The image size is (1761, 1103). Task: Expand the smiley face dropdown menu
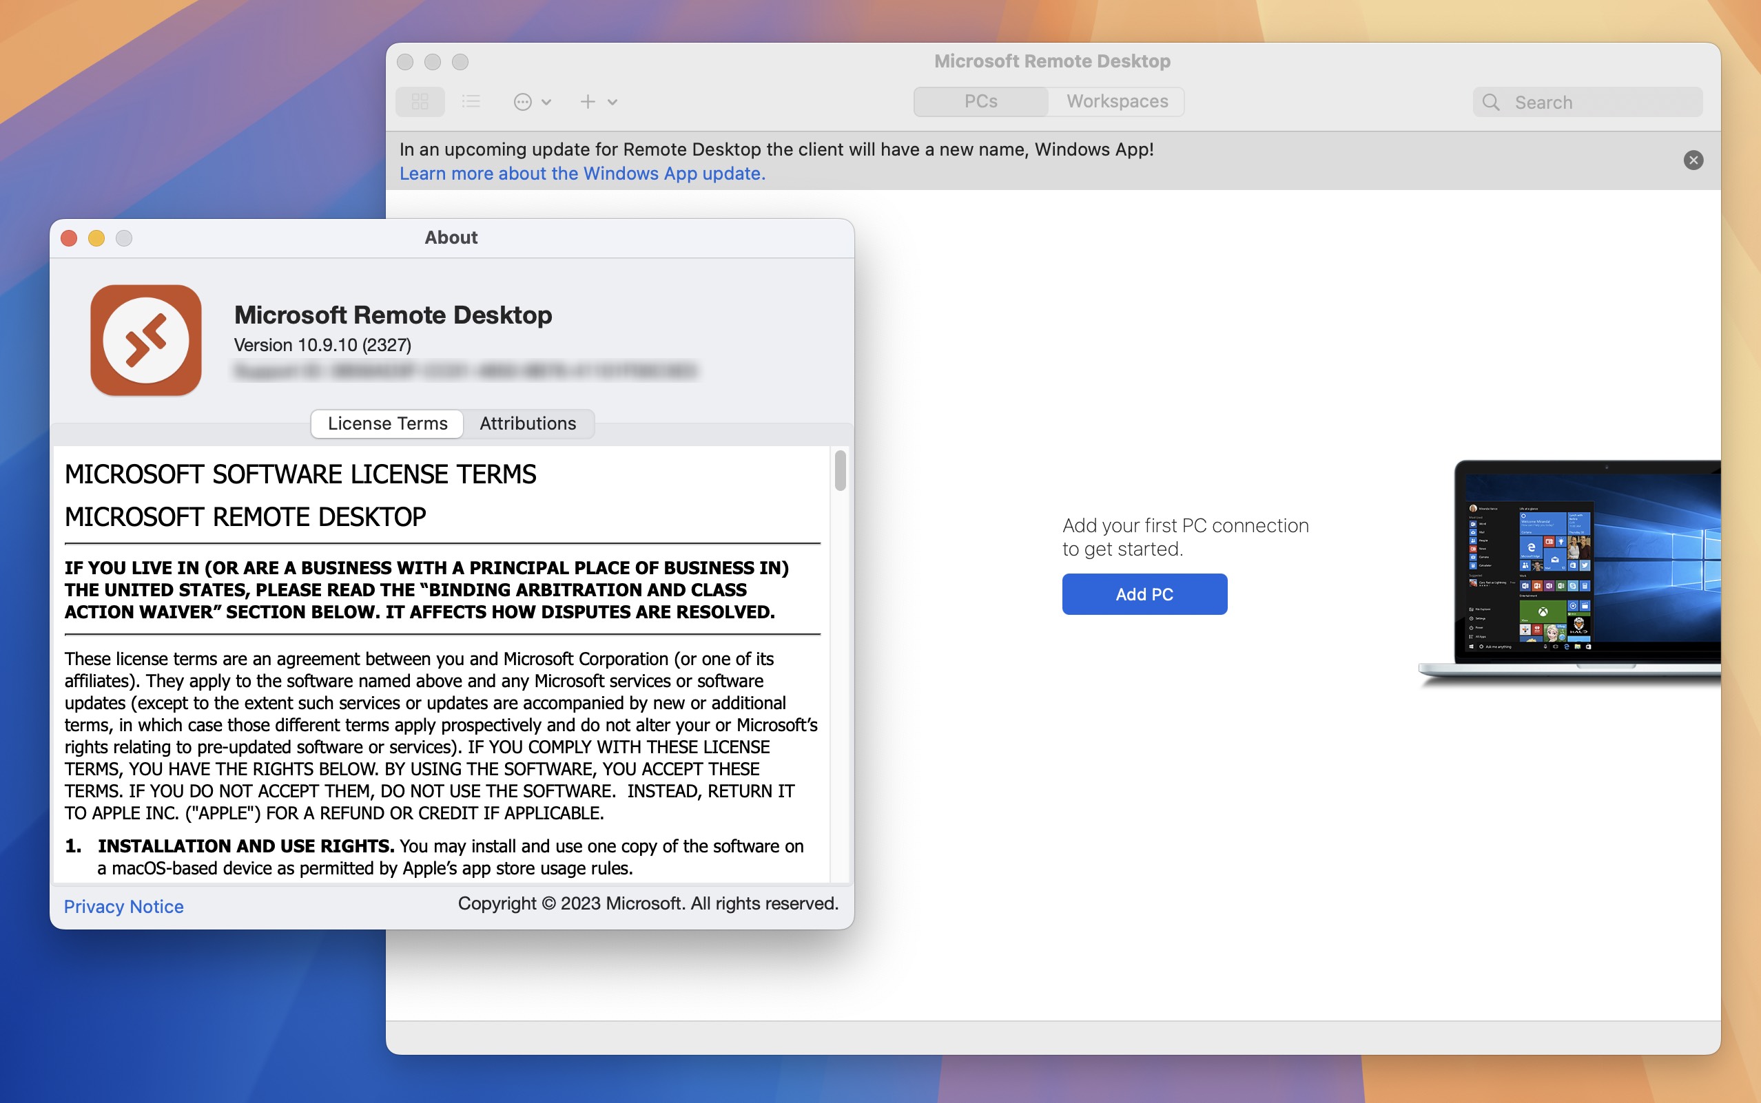pos(531,101)
